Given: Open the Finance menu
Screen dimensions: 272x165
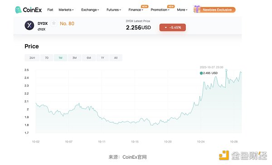Looking at the screenshot, I should pyautogui.click(x=136, y=10).
